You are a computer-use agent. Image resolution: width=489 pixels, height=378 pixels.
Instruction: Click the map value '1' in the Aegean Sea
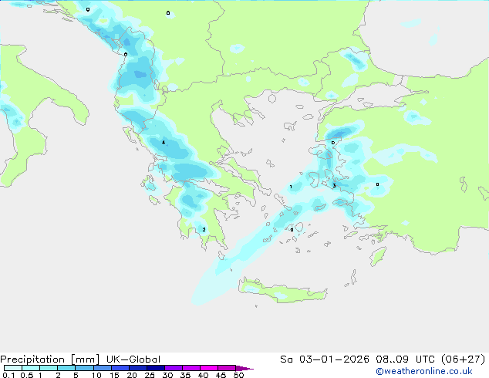coord(291,187)
